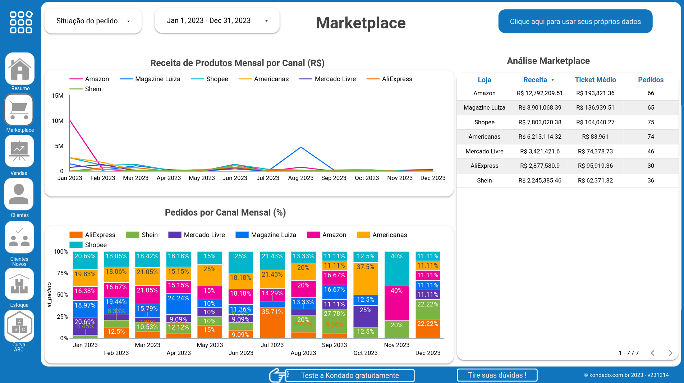Viewport: 684px width, 383px height.
Task: Click Clique aqui para usar seus próprios dados
Action: pos(575,21)
